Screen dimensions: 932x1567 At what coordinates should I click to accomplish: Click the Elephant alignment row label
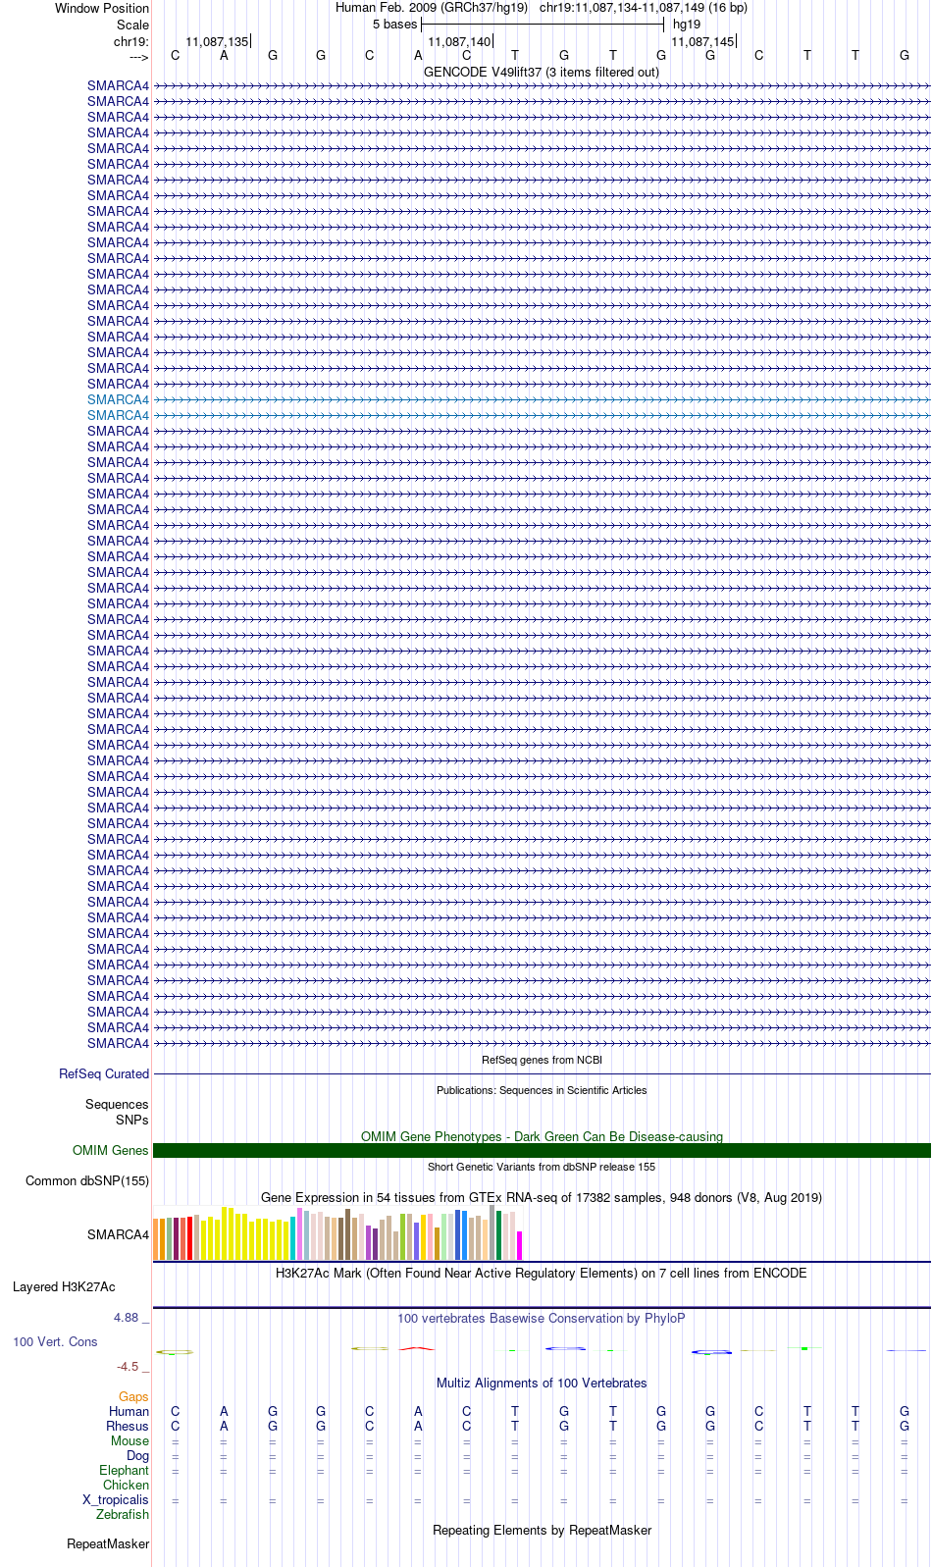pyautogui.click(x=124, y=1471)
